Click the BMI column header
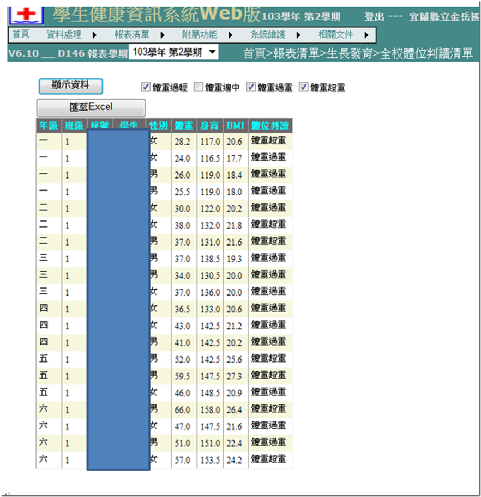 click(x=236, y=126)
